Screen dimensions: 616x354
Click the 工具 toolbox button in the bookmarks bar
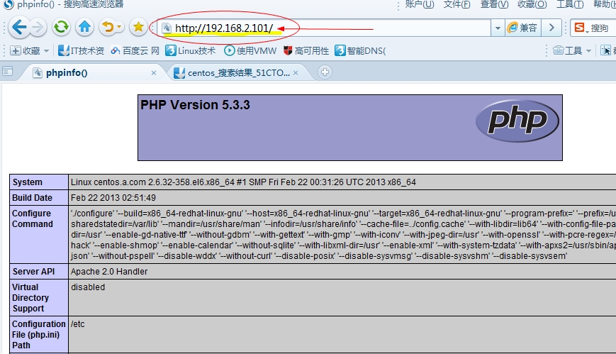click(x=567, y=51)
